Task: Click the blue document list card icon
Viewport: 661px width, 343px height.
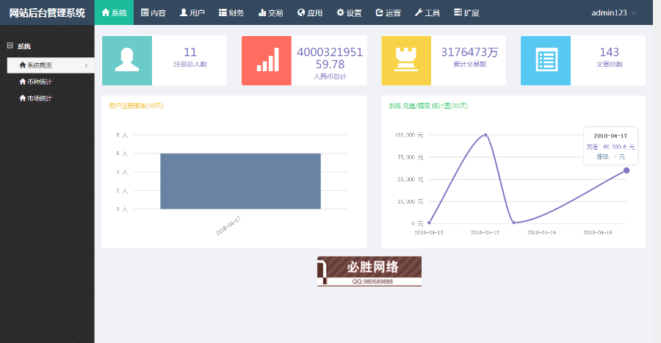Action: pyautogui.click(x=546, y=60)
